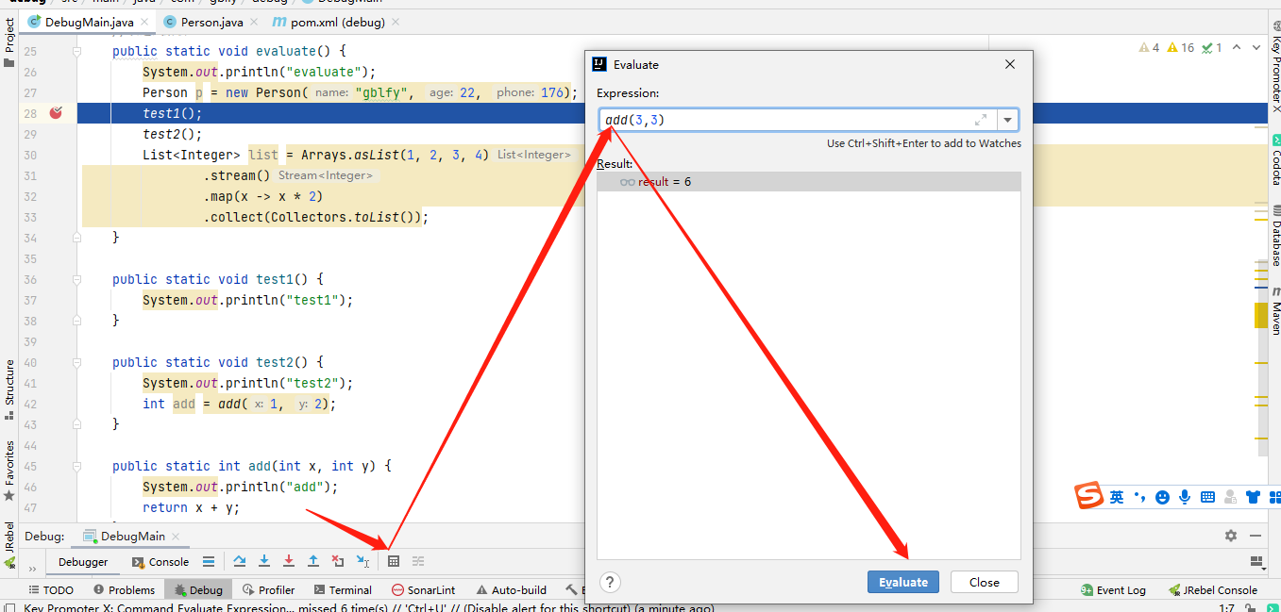Select the result = 6 row
Viewport: 1281px width, 612px height.
[x=809, y=182]
